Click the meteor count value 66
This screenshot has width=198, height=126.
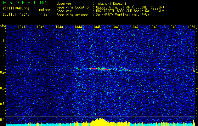[46, 14]
